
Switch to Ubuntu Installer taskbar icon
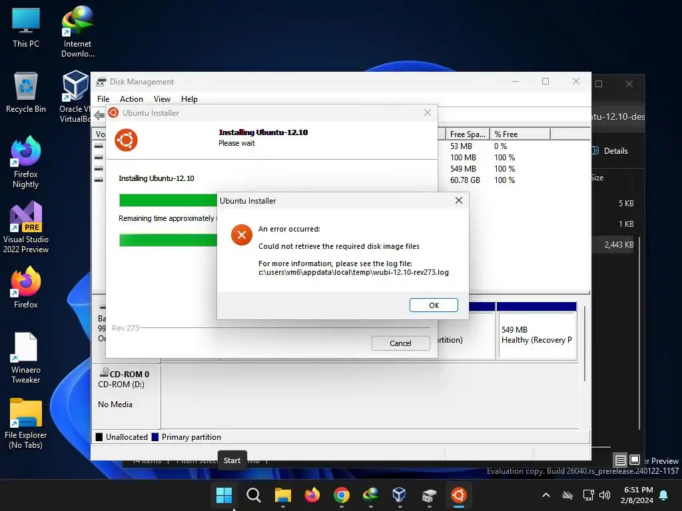(x=458, y=495)
